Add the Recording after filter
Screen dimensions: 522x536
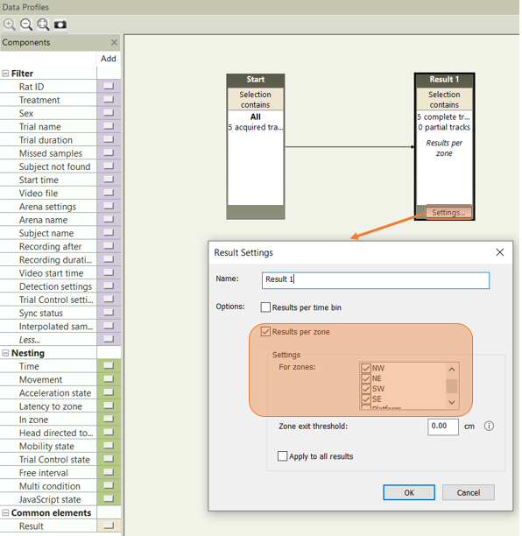[x=109, y=246]
